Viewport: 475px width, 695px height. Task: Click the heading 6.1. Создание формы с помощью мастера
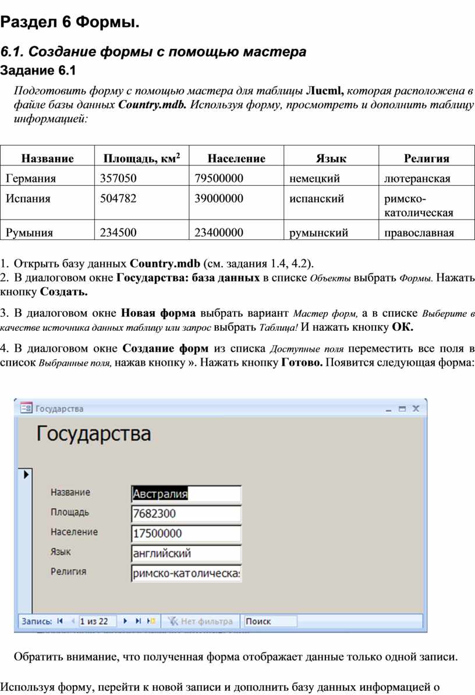pos(153,52)
